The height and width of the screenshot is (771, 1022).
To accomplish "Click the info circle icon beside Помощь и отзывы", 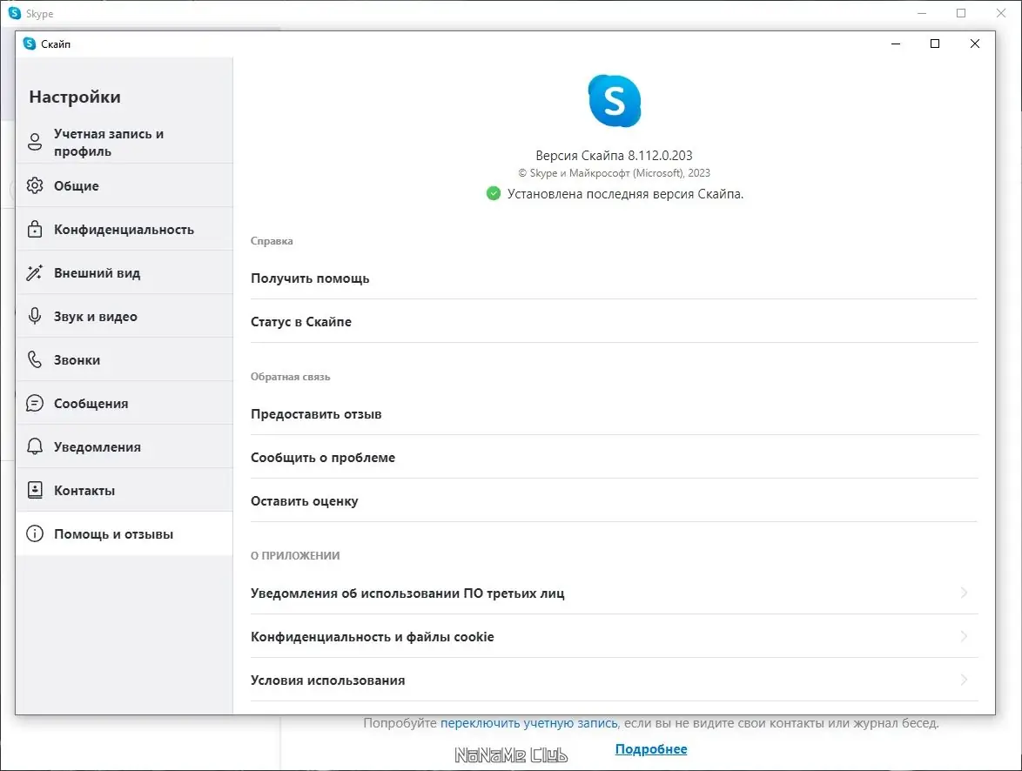I will (x=35, y=533).
